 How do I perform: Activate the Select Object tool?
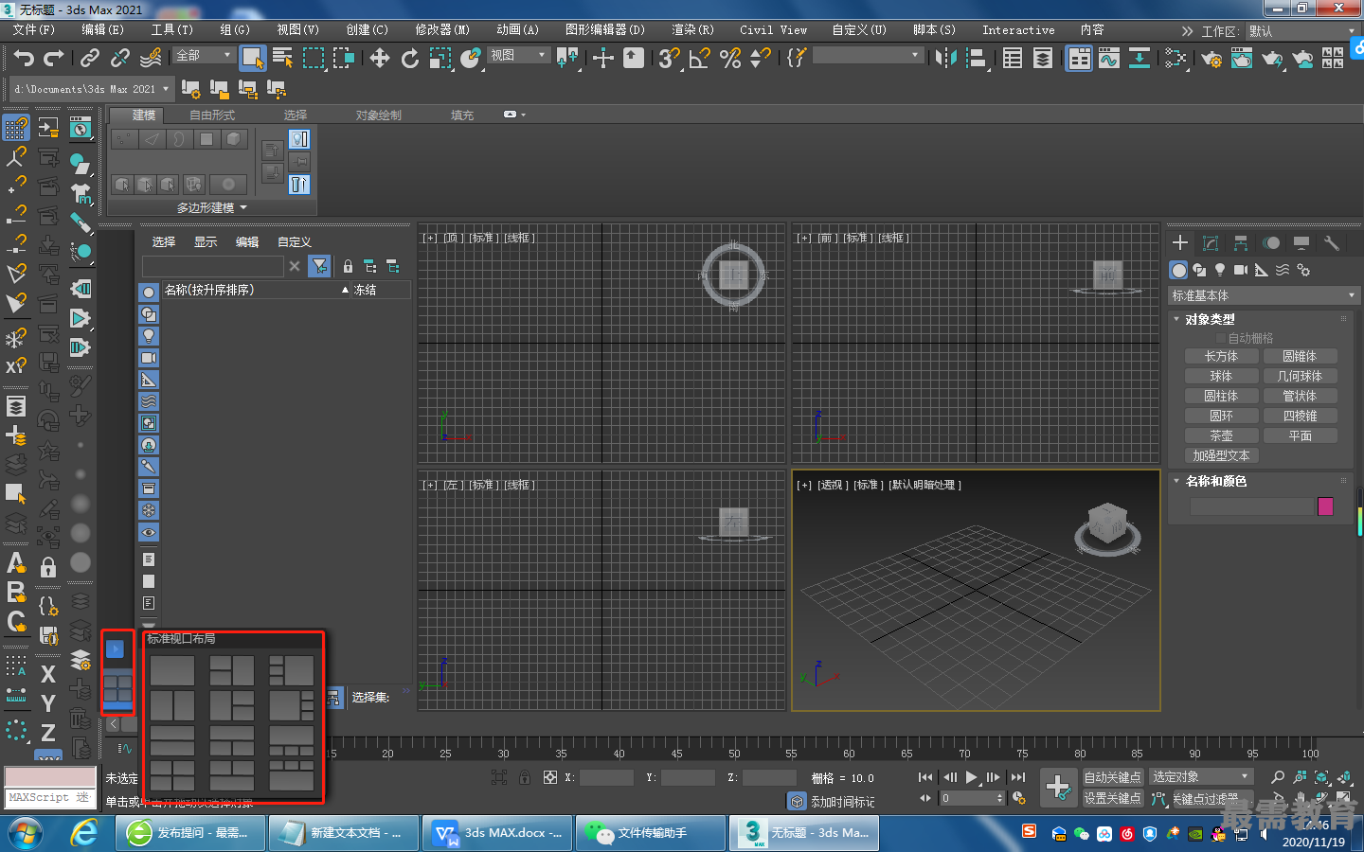pyautogui.click(x=253, y=59)
